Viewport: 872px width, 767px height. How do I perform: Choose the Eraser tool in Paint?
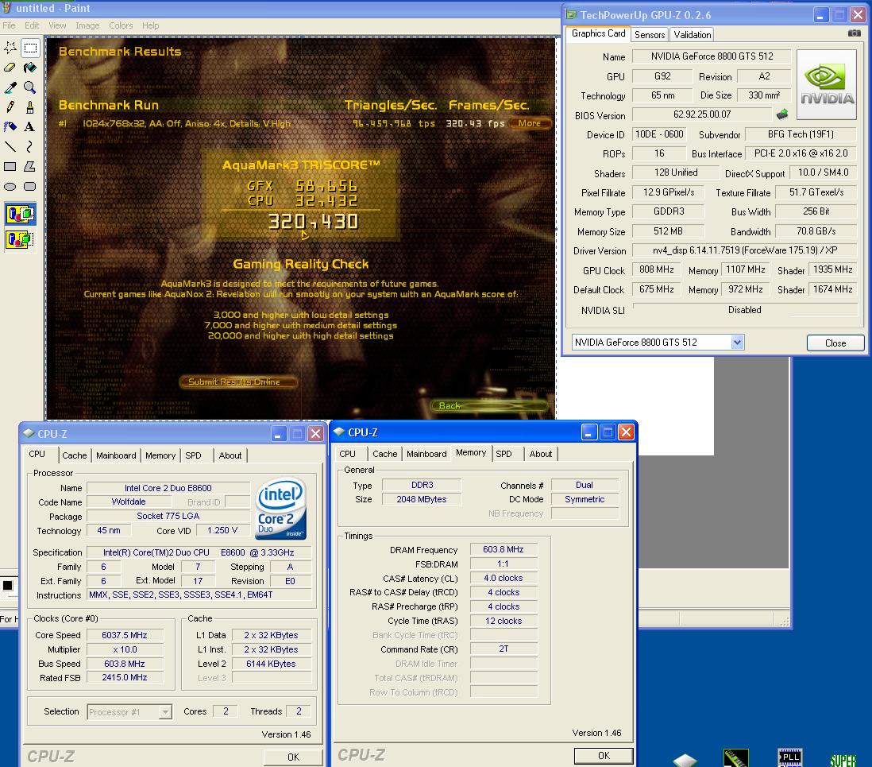[10, 68]
